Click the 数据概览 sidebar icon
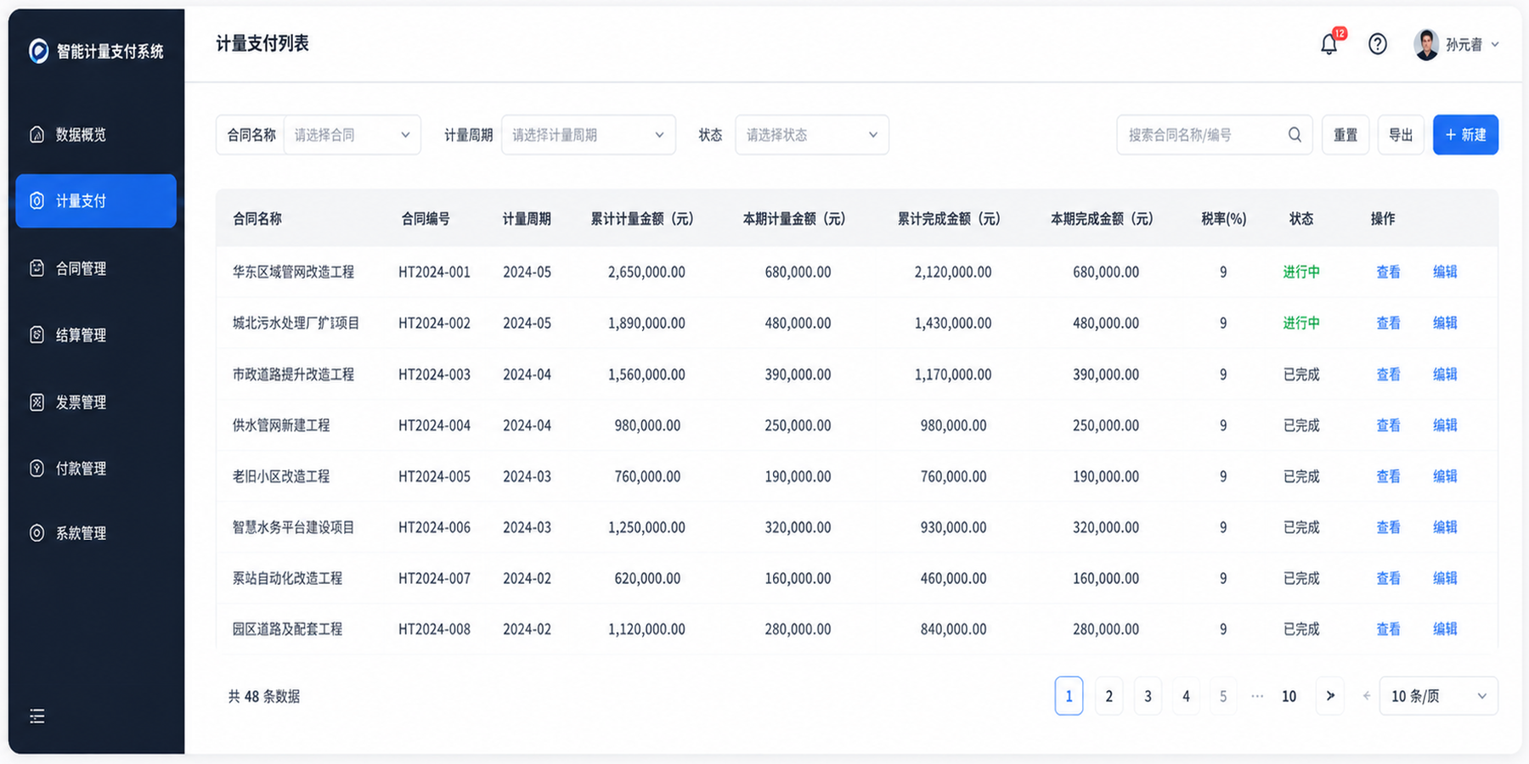 pyautogui.click(x=37, y=134)
